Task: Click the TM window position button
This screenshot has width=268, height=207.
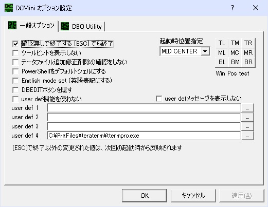Action: coord(235,43)
